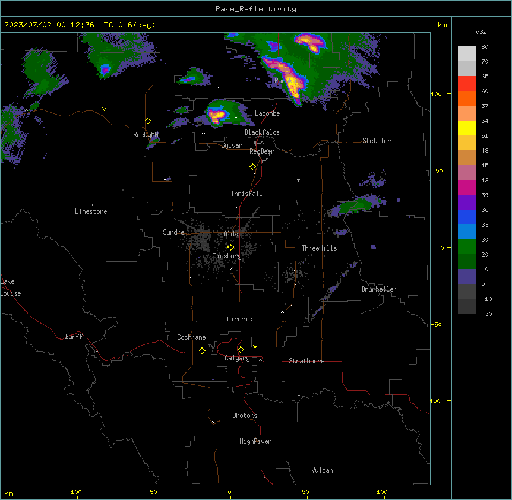Click the RockyMH label
This screenshot has height=500, width=512.
point(146,135)
